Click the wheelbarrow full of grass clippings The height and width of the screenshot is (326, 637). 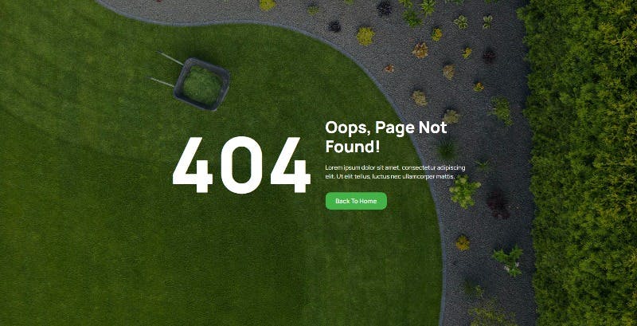pyautogui.click(x=202, y=84)
